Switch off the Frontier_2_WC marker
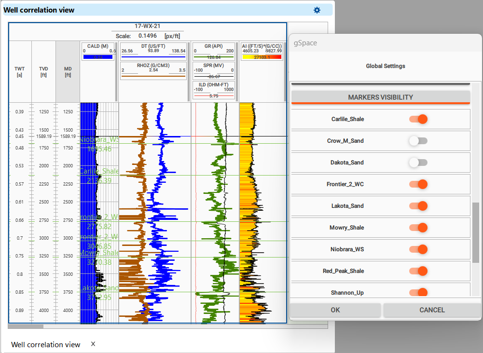Image resolution: width=483 pixels, height=353 pixels. (418, 184)
